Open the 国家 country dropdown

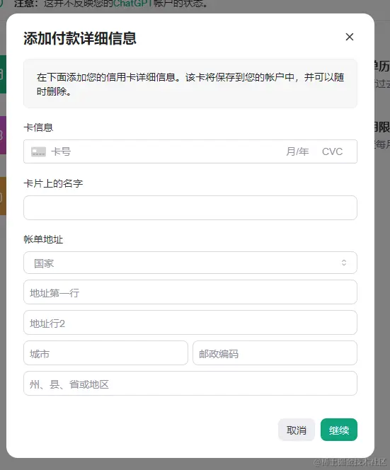[x=190, y=263]
